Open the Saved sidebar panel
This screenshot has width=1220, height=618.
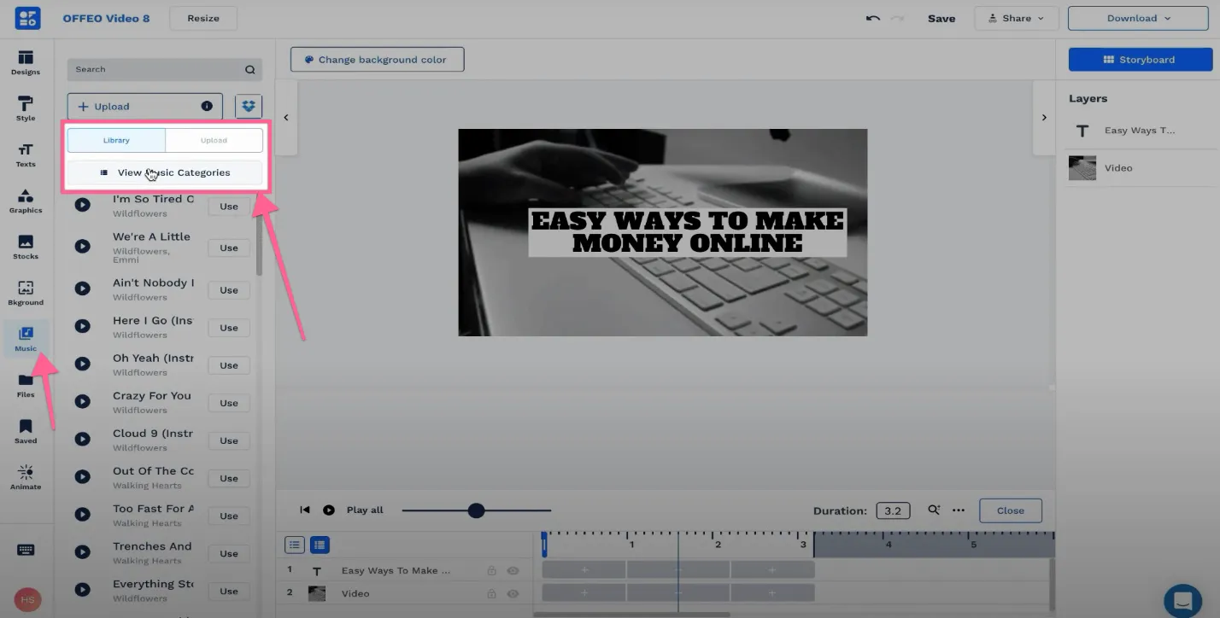click(x=26, y=431)
